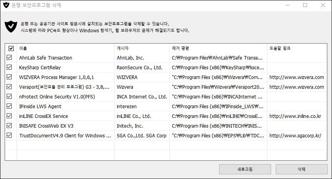The height and width of the screenshot is (179, 332).
Task: Click the uppercase WIZVERA publisher cell
Action: (127, 77)
